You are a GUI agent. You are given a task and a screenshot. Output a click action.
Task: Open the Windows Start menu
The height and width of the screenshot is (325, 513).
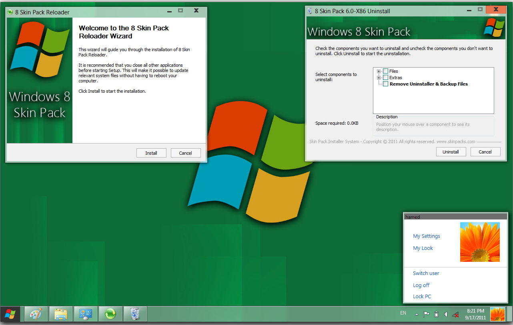pos(10,314)
